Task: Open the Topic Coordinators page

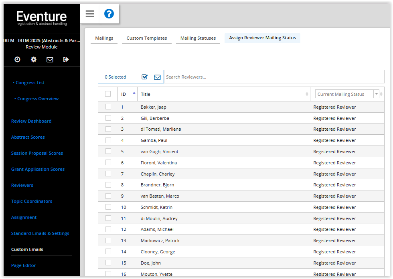Action: pyautogui.click(x=32, y=201)
